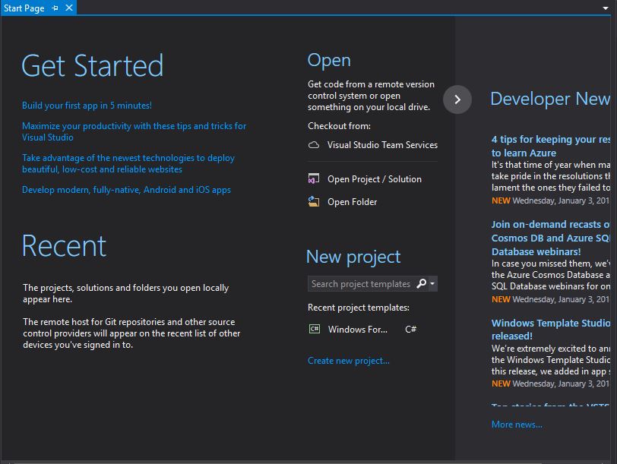Click 'Create new project...' link
The height and width of the screenshot is (464, 617).
click(348, 361)
